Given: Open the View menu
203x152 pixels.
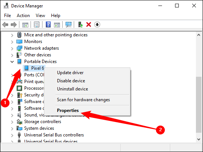Looking at the screenshot, I should (40, 16).
